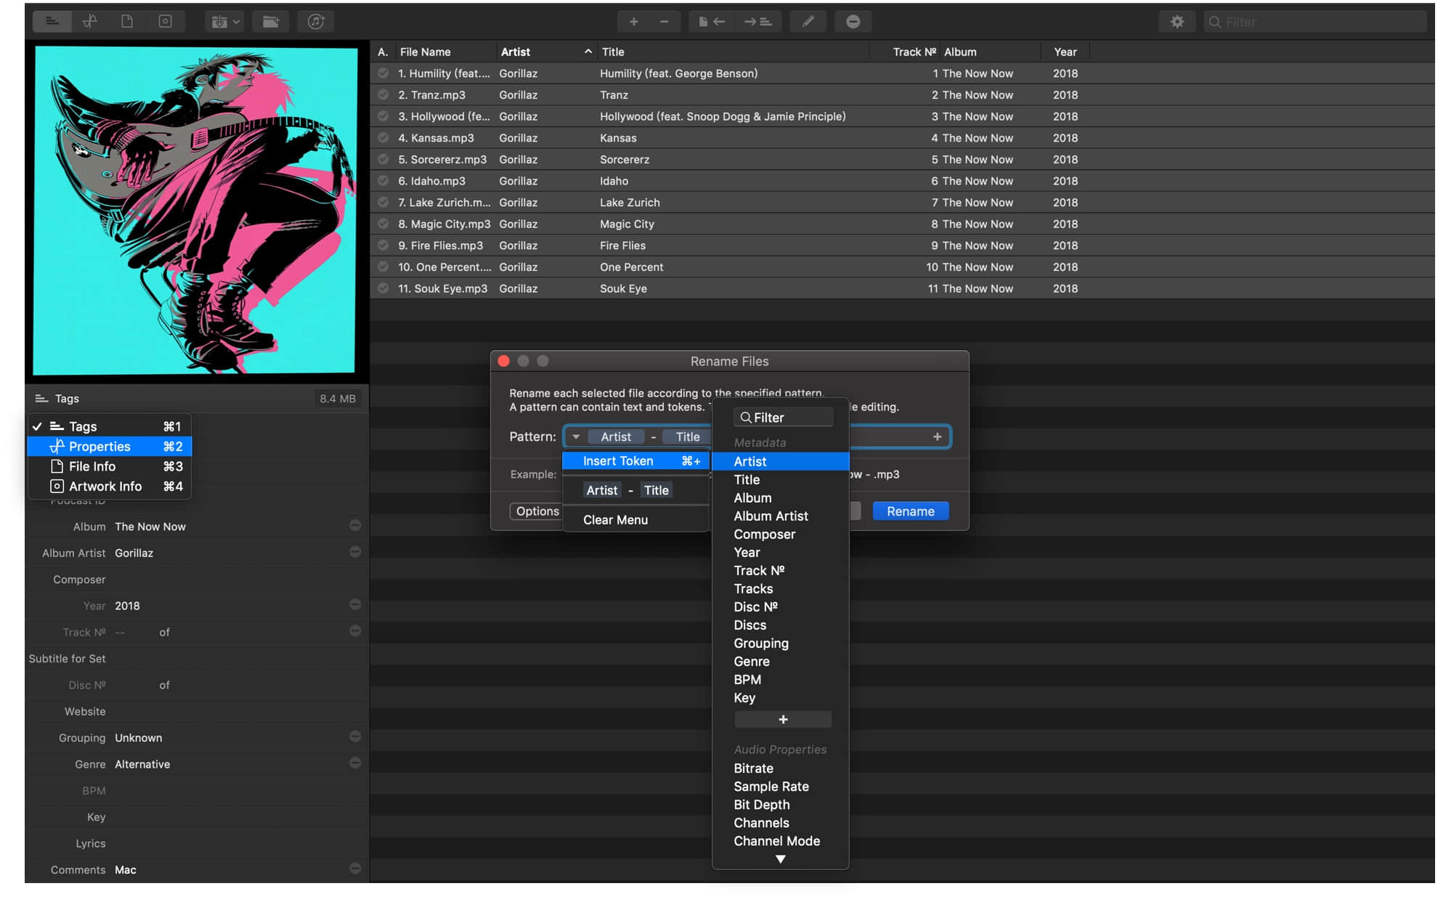Toggle the checkmark for Kansas.mp3 row
1438x902 pixels.
click(383, 138)
